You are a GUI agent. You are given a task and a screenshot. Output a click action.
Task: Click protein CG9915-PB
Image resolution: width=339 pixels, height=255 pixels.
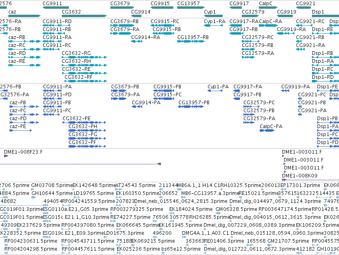167,87
